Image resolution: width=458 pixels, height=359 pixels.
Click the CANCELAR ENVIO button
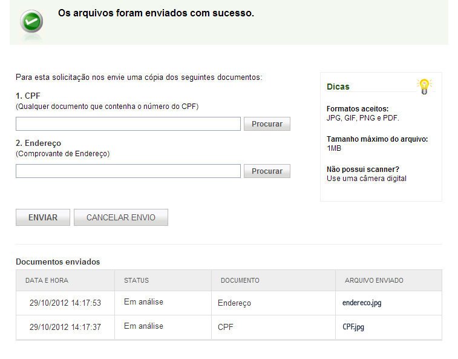coord(121,217)
